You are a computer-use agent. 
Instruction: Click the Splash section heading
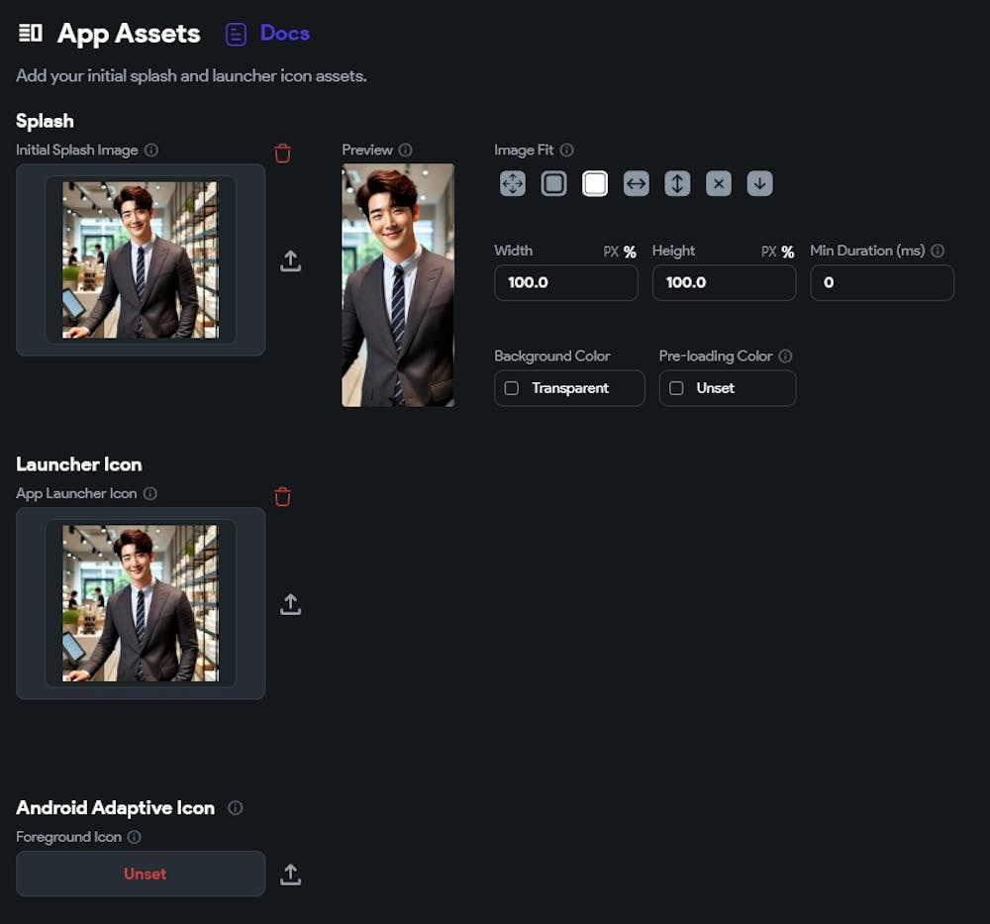(45, 121)
